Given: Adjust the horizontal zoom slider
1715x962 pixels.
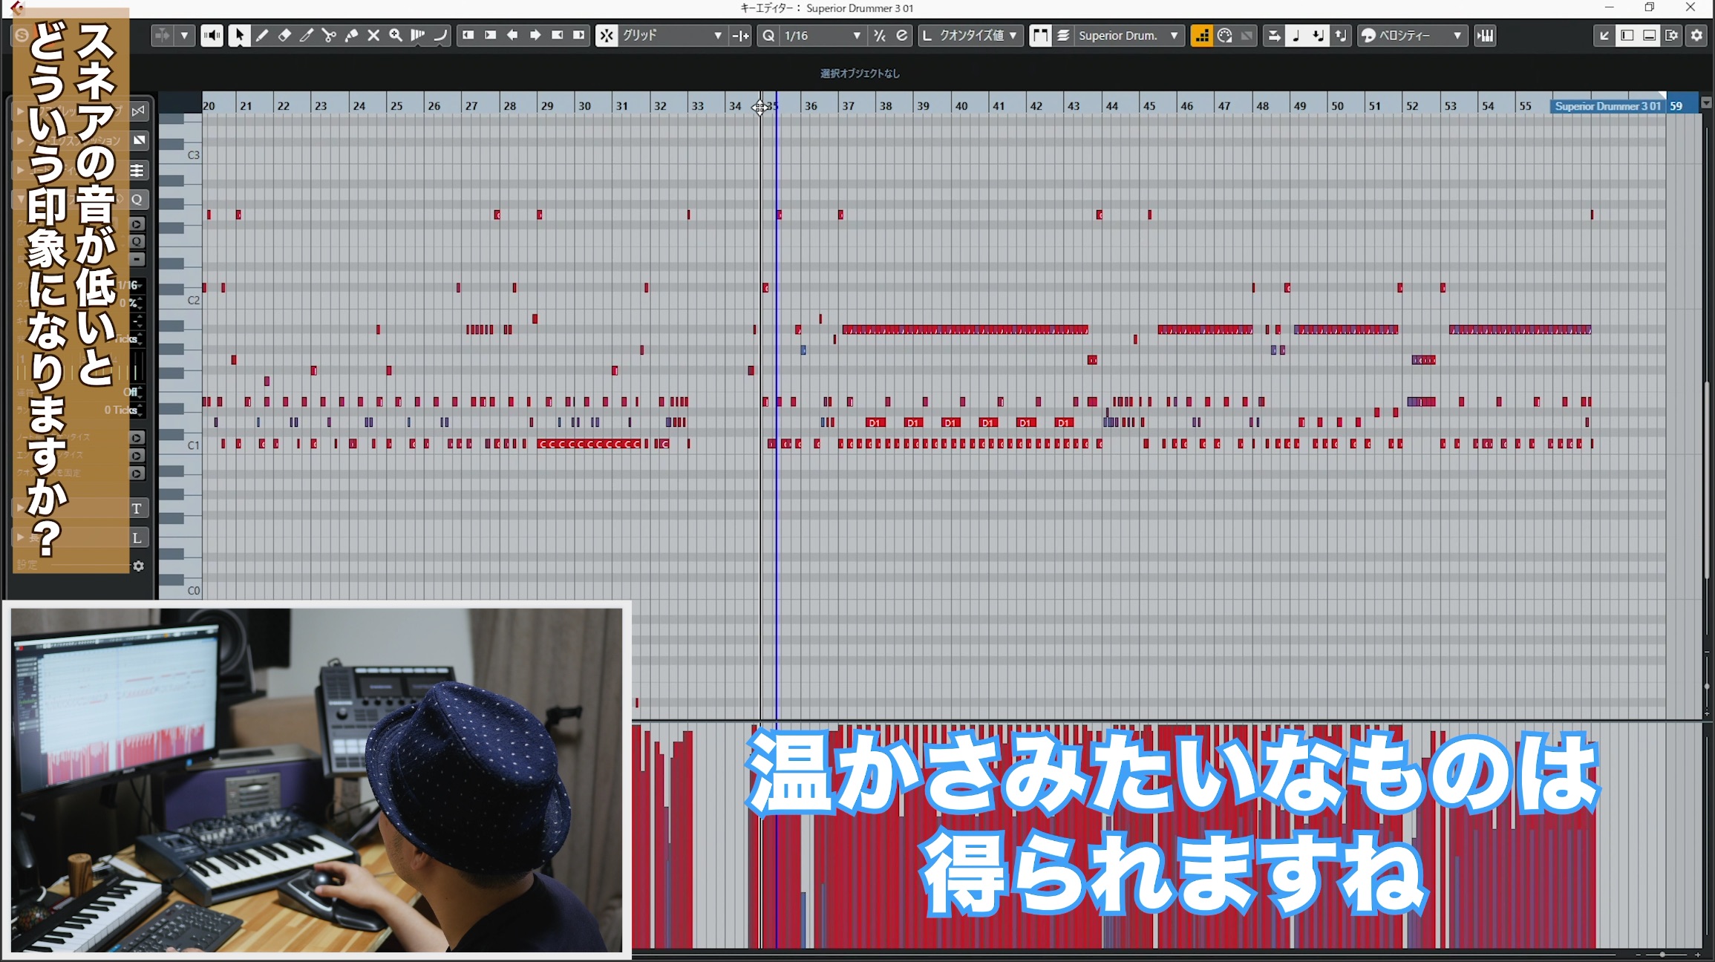Looking at the screenshot, I should tap(1662, 955).
